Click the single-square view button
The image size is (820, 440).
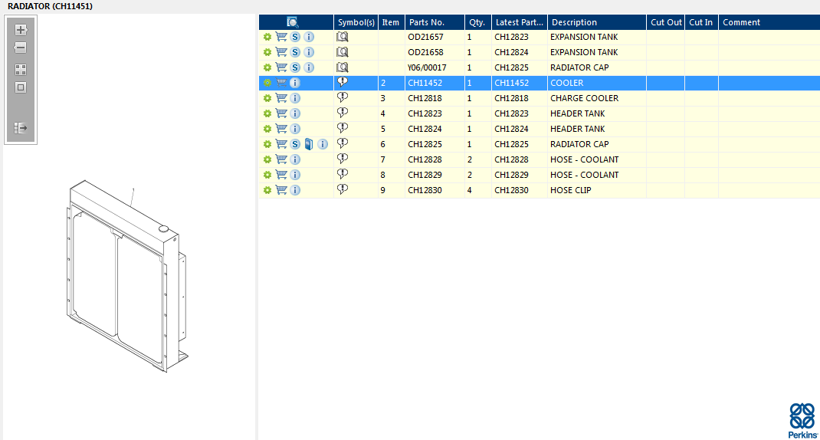click(x=21, y=87)
